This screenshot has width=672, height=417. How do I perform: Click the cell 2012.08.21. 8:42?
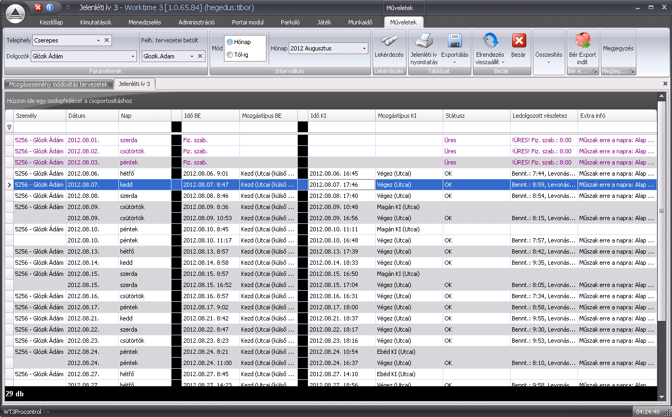[x=210, y=318]
